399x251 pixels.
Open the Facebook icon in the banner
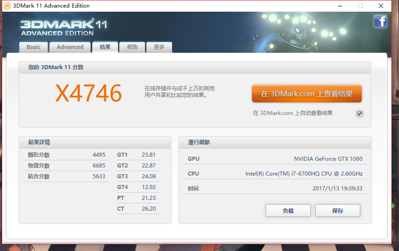[381, 21]
